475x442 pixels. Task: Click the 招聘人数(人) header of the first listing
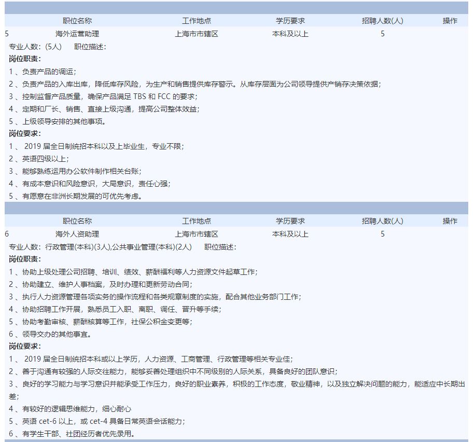(381, 21)
